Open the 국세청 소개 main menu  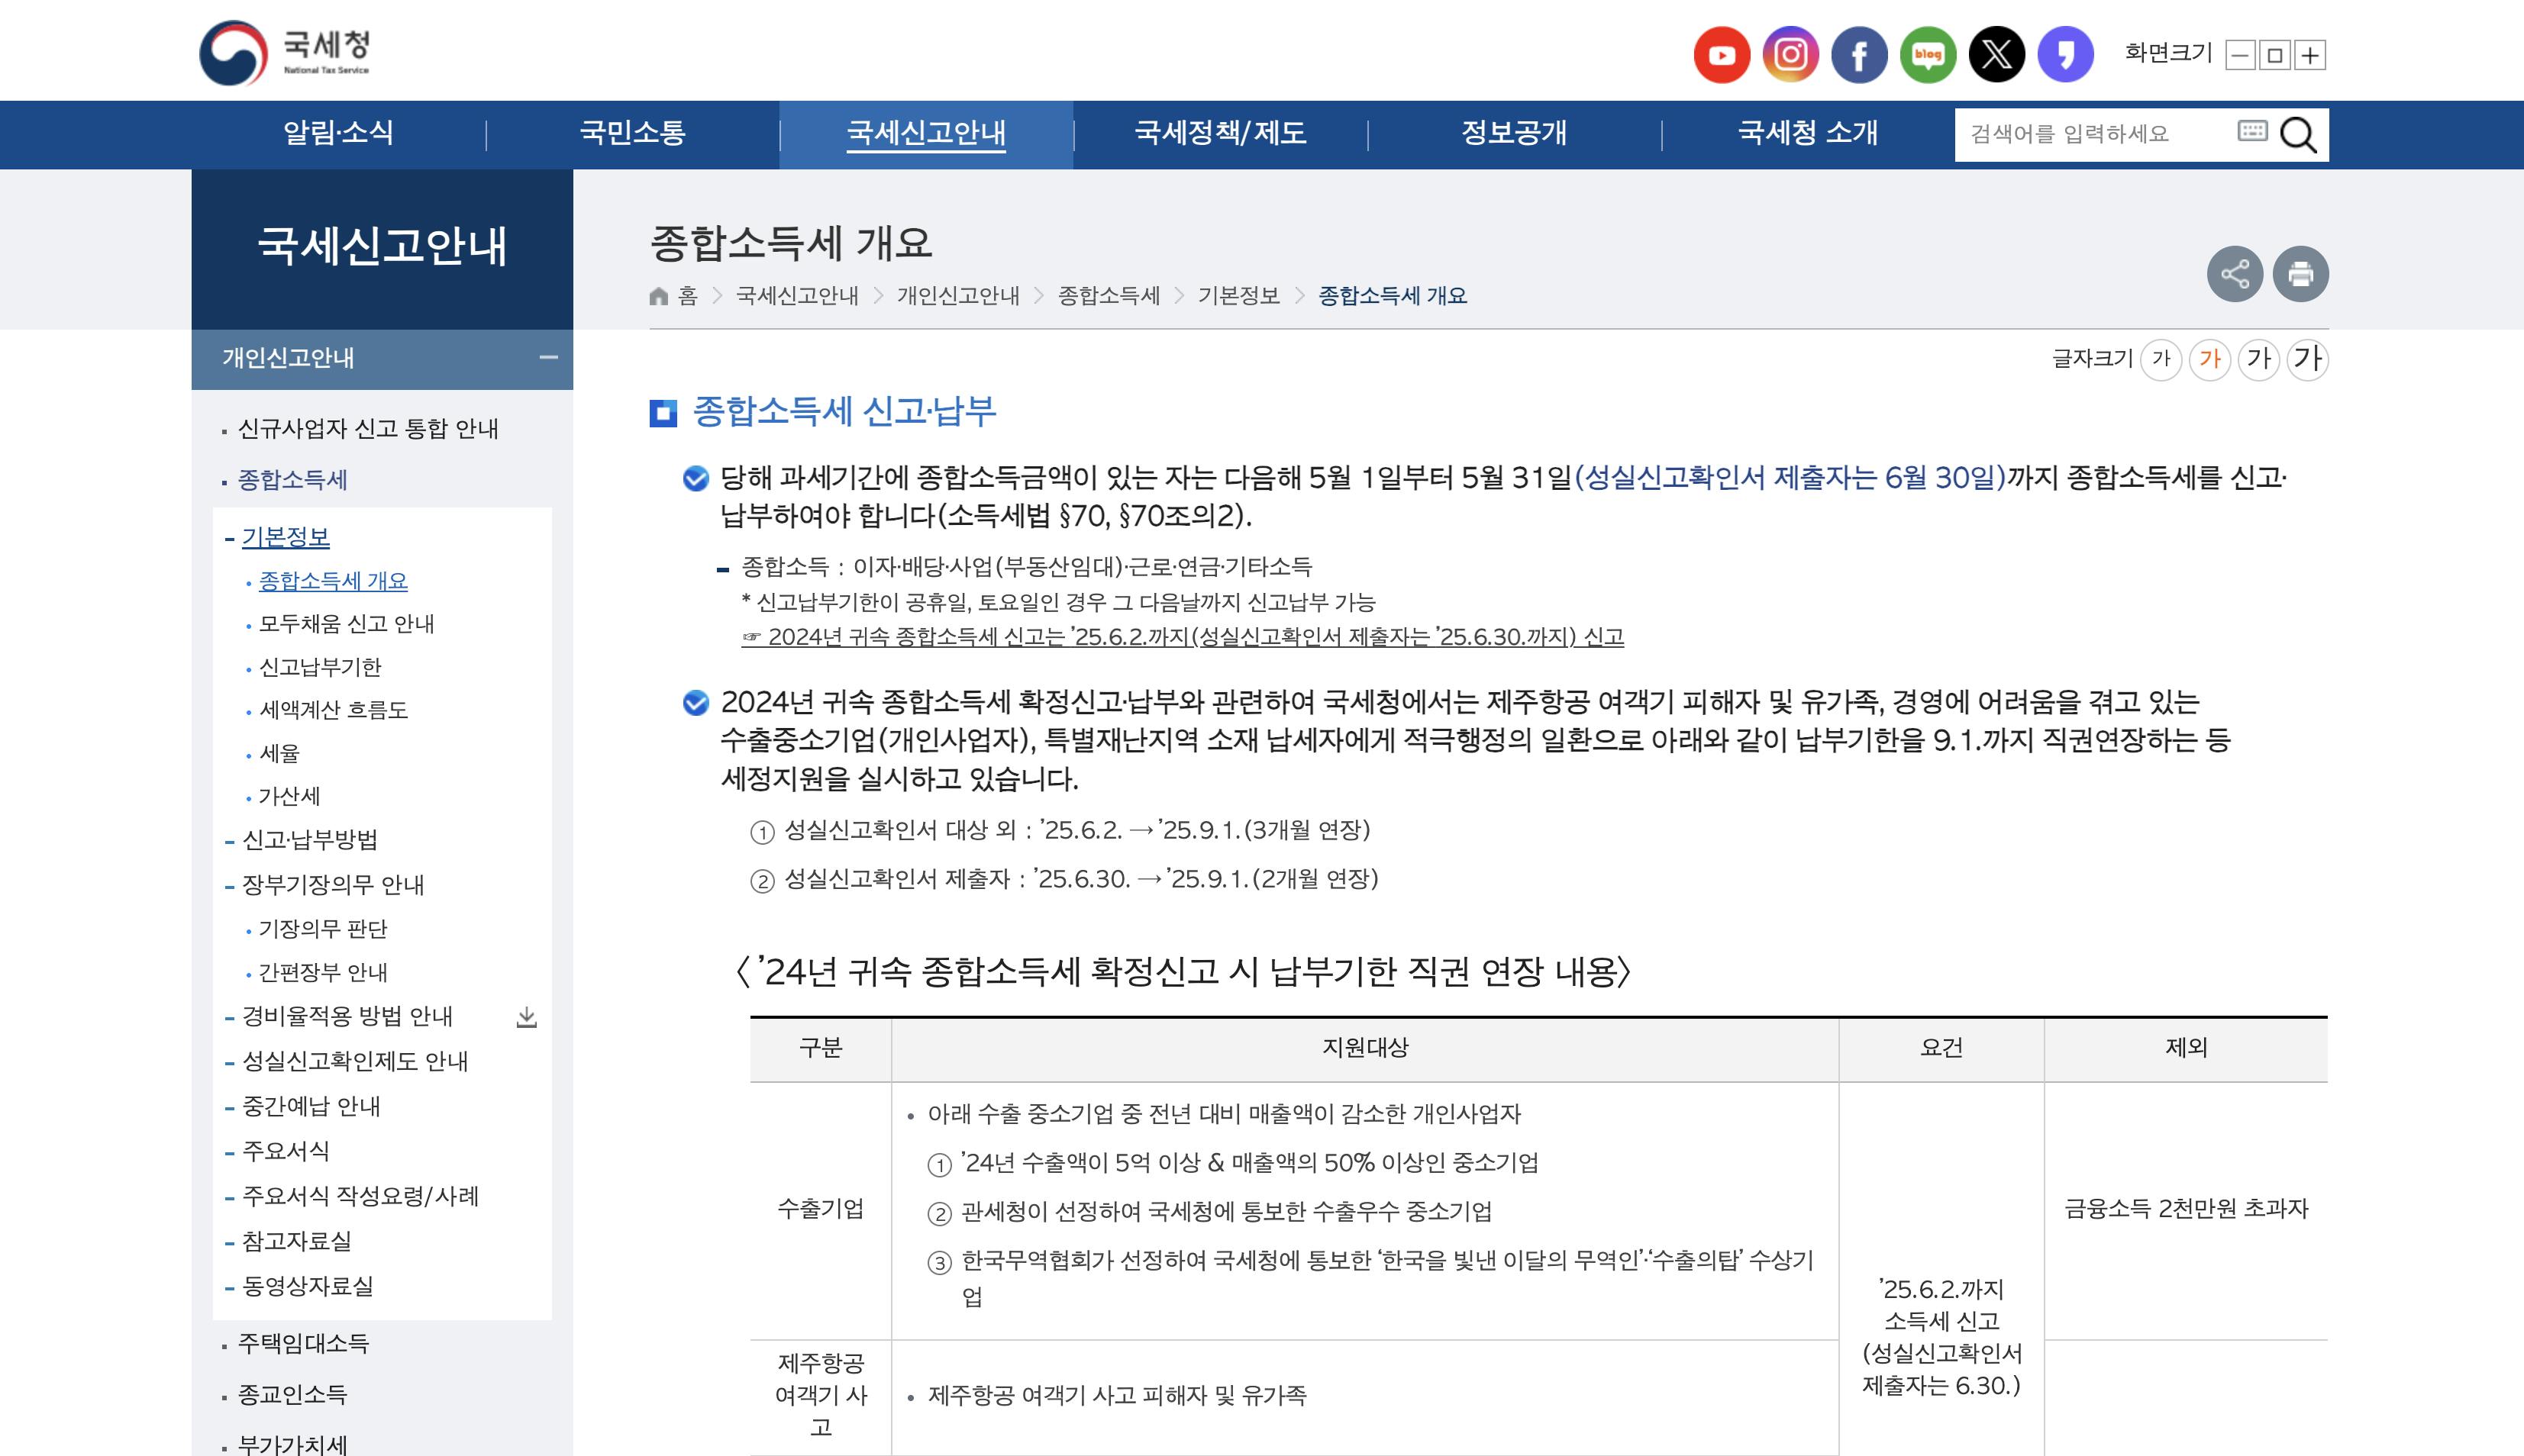click(1808, 133)
